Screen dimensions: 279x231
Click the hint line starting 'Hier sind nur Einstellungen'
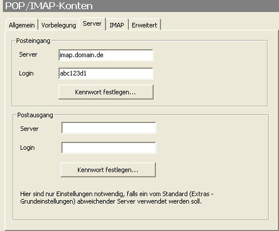pyautogui.click(x=117, y=194)
